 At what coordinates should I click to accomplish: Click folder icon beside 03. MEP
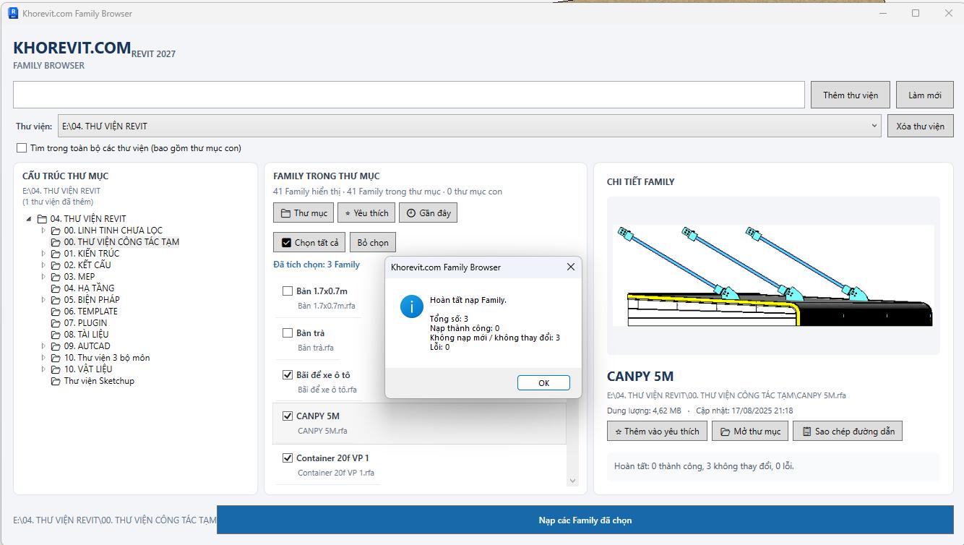(x=56, y=277)
